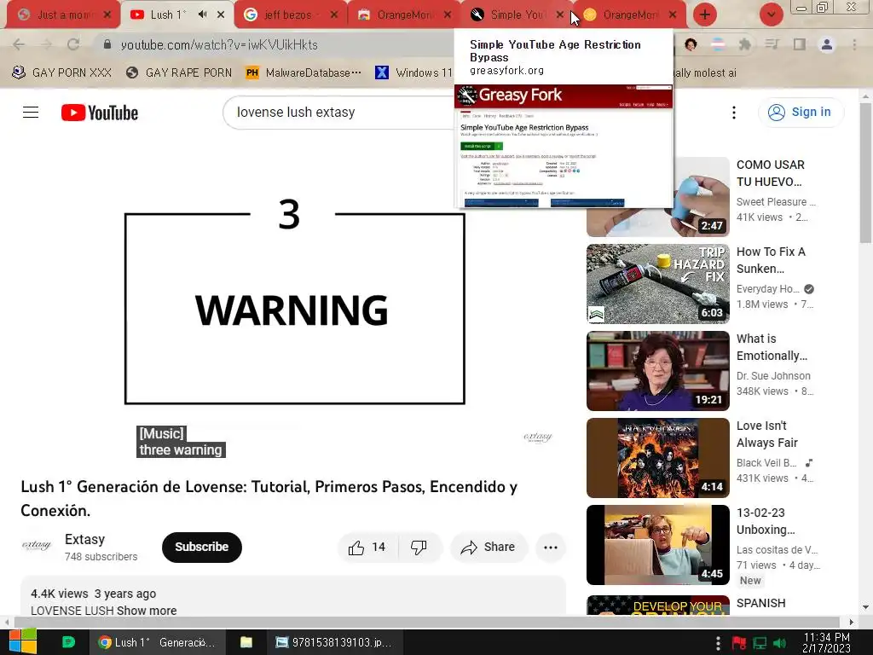Switch to the Chrome 'Lush 1°' taskbar item

(x=157, y=642)
